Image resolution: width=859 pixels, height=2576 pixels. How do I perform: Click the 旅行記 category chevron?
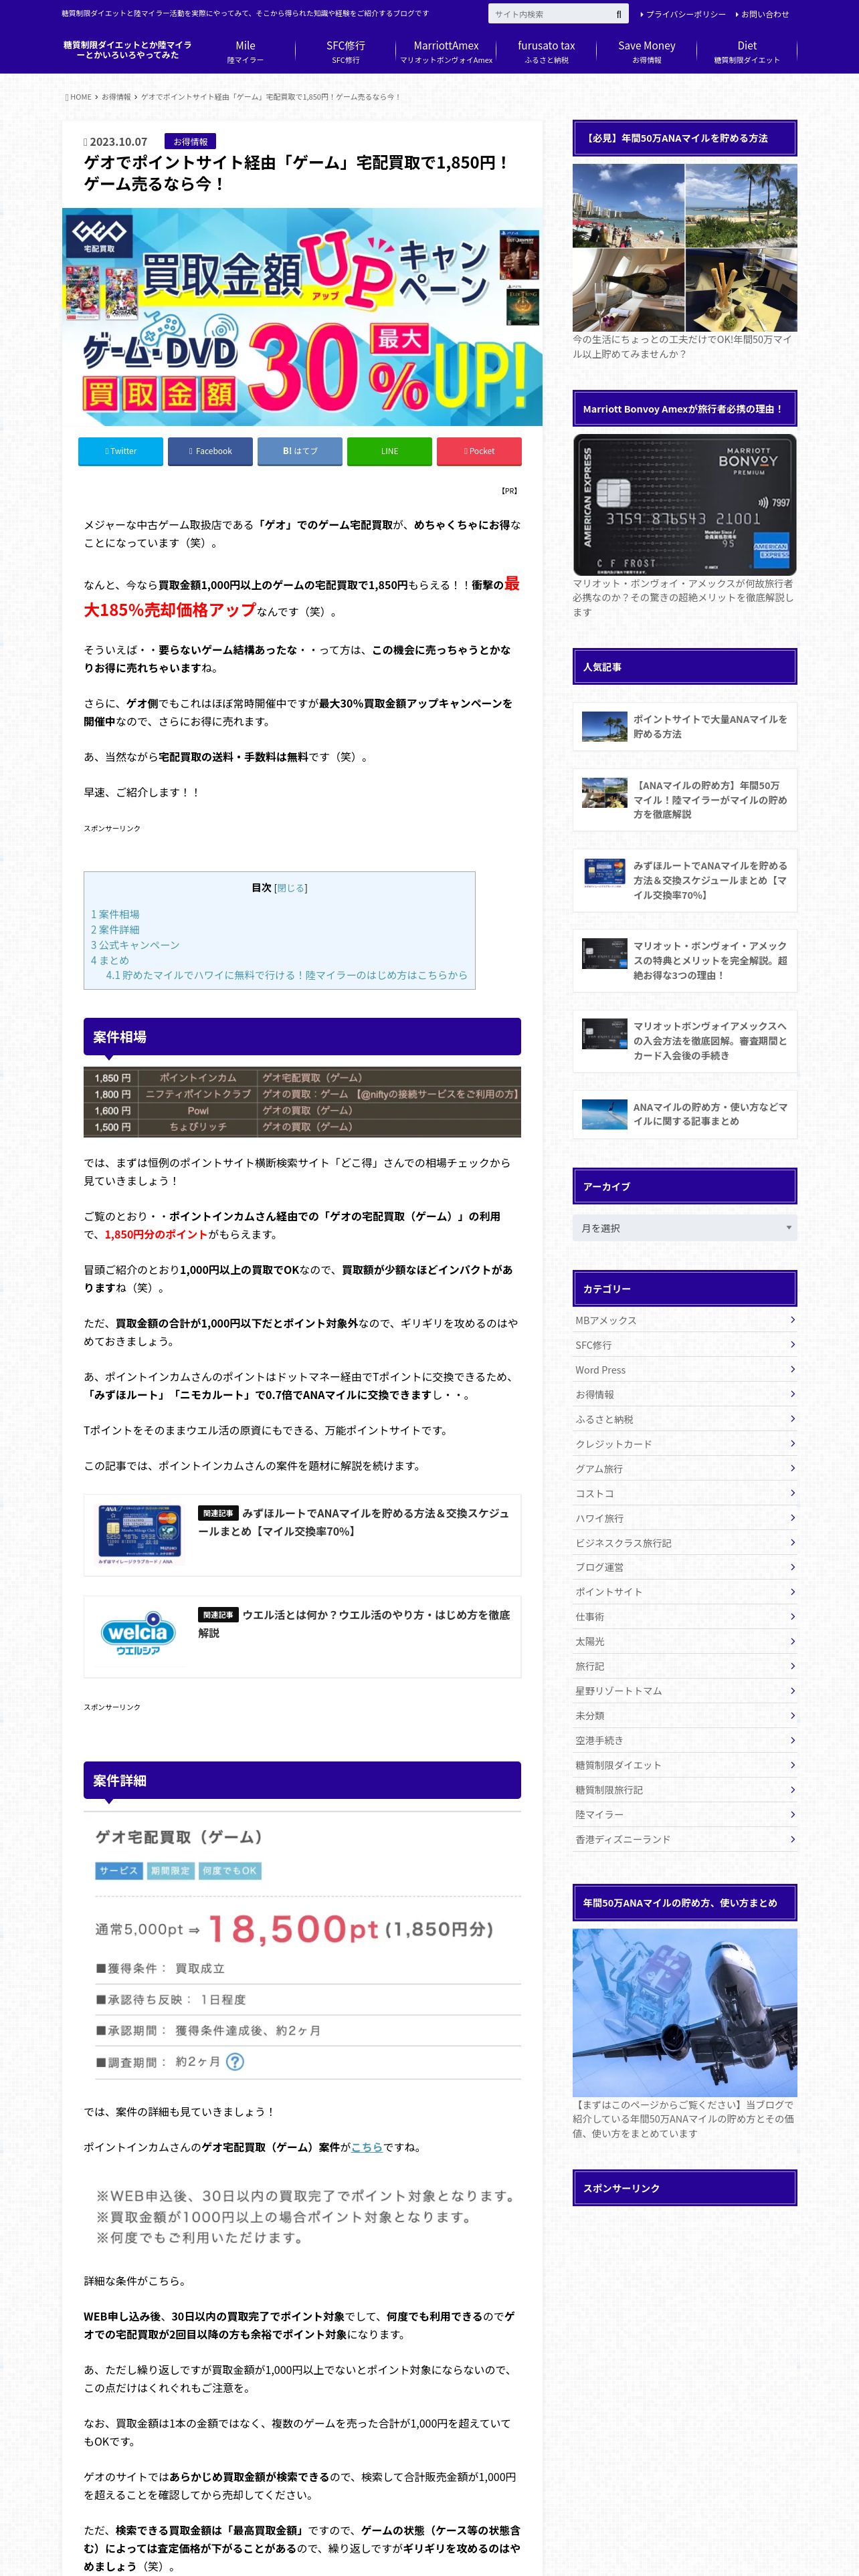(x=792, y=1665)
